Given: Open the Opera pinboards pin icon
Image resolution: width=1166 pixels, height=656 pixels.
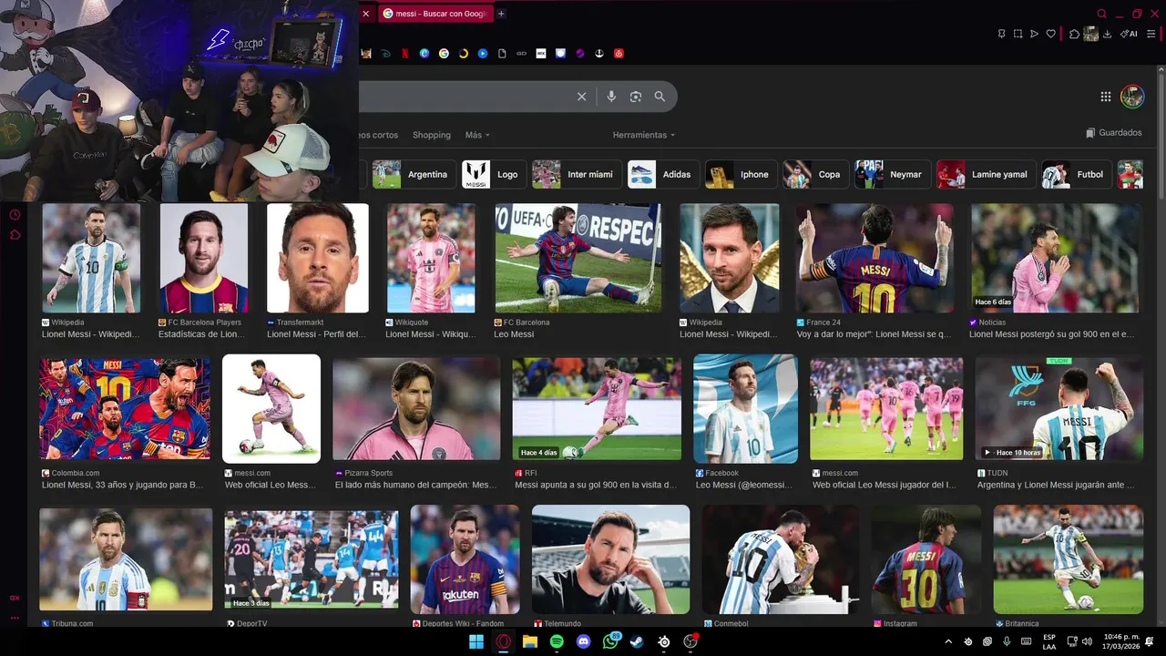Looking at the screenshot, I should coord(1002,34).
